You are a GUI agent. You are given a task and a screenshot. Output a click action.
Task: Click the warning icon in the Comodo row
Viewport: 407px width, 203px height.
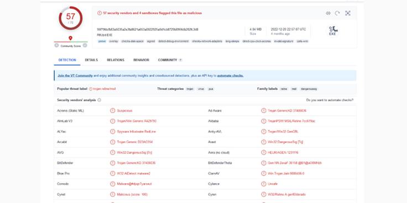point(112,184)
